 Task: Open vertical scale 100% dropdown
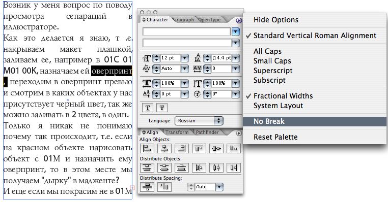click(236, 84)
